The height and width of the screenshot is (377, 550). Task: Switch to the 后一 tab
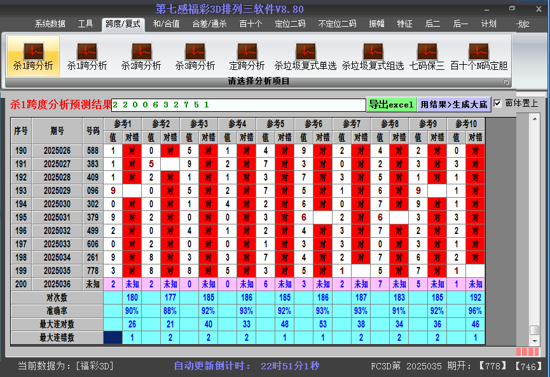[x=460, y=24]
